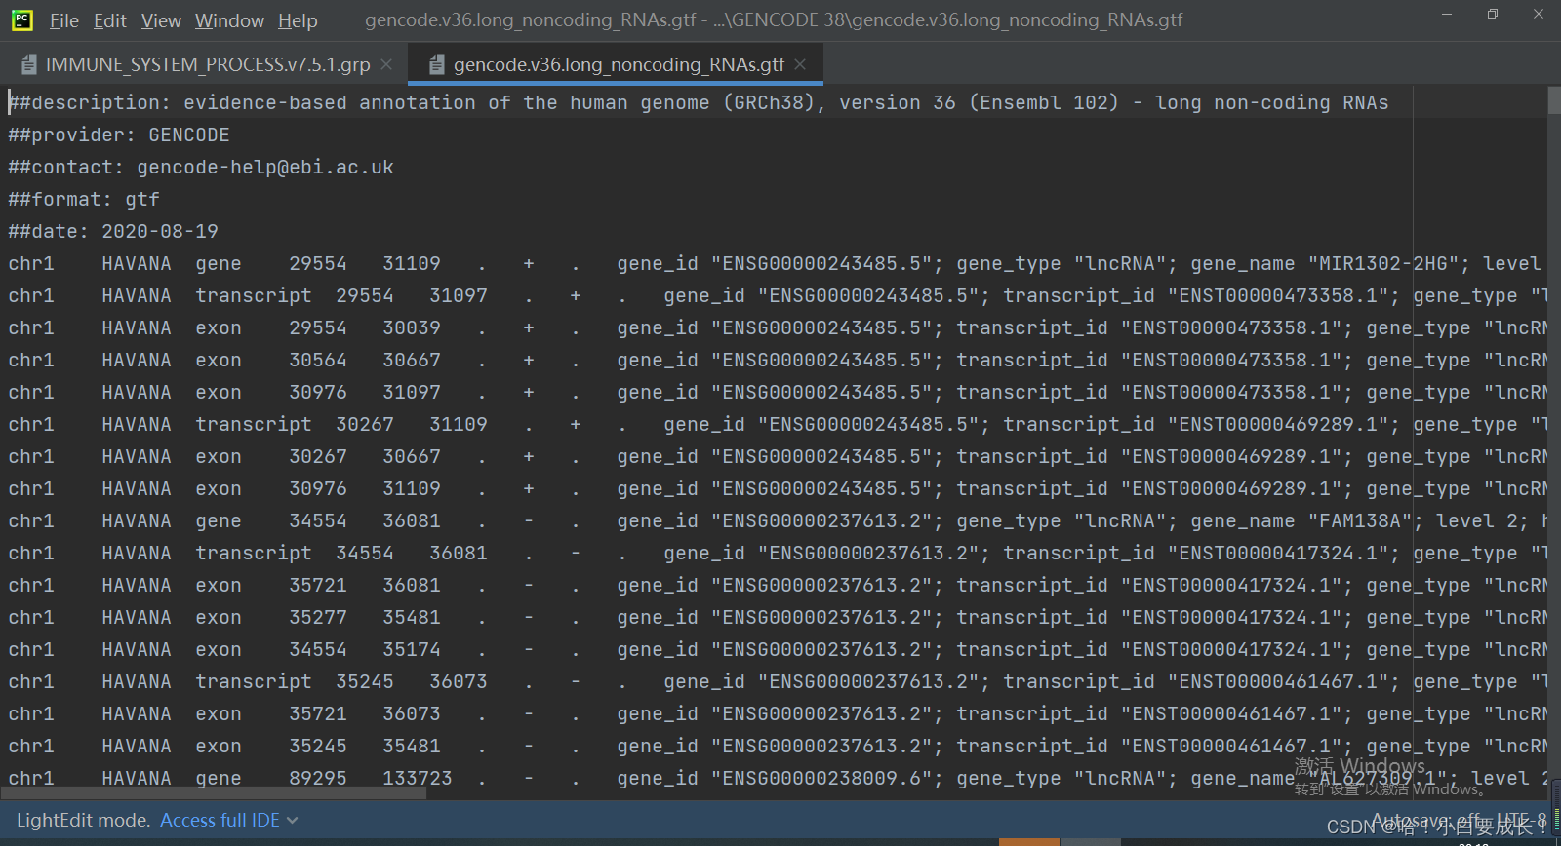This screenshot has height=846, width=1561.
Task: Click the '##provider: GENCODE' line
Action: coord(119,135)
